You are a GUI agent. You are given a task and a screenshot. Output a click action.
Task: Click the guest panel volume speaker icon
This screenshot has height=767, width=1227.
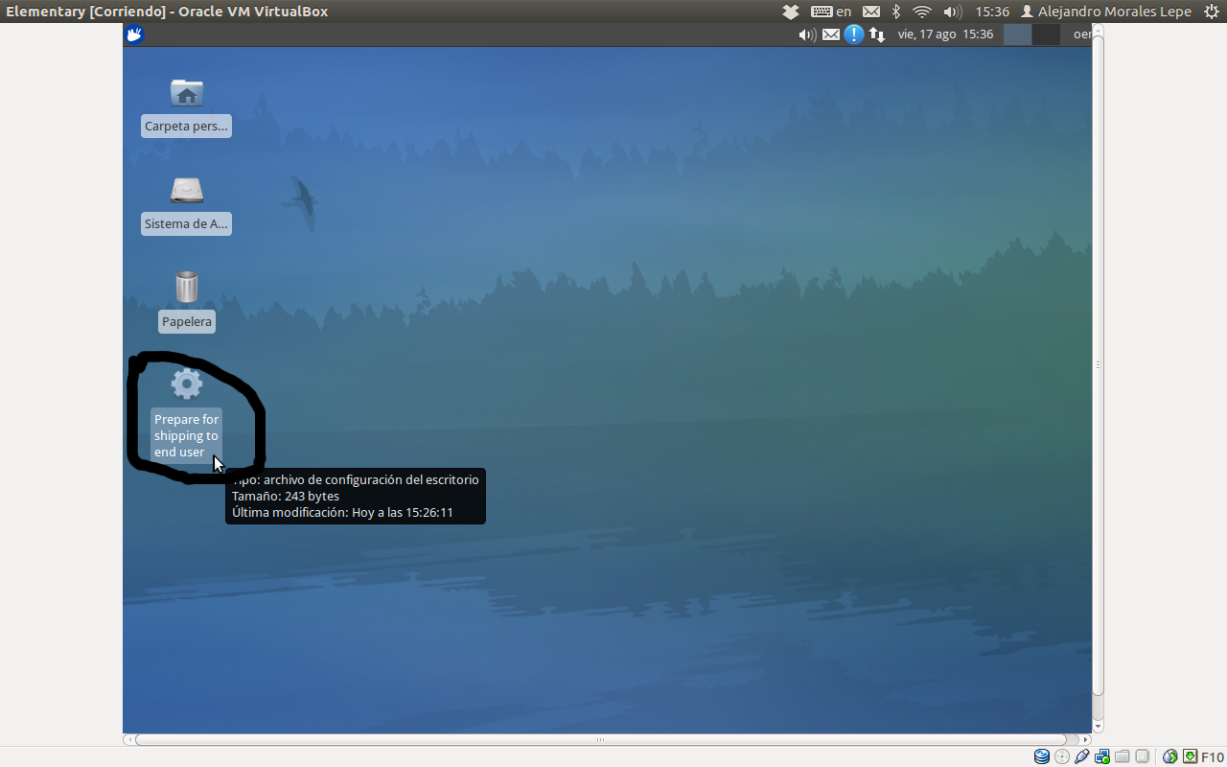coord(807,35)
